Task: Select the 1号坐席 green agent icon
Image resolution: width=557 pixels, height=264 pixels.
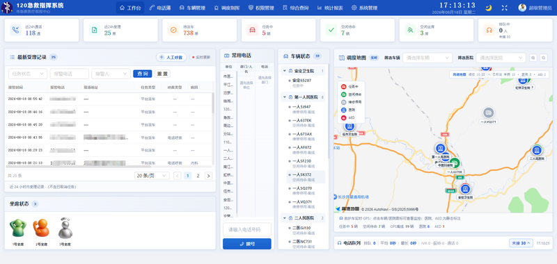Action: (18, 229)
